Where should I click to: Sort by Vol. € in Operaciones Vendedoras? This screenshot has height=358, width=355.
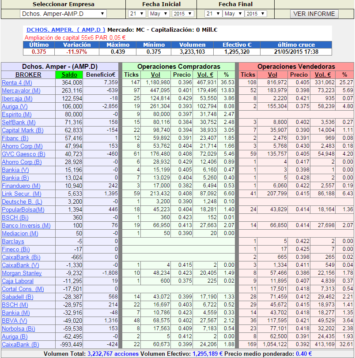(x=322, y=75)
